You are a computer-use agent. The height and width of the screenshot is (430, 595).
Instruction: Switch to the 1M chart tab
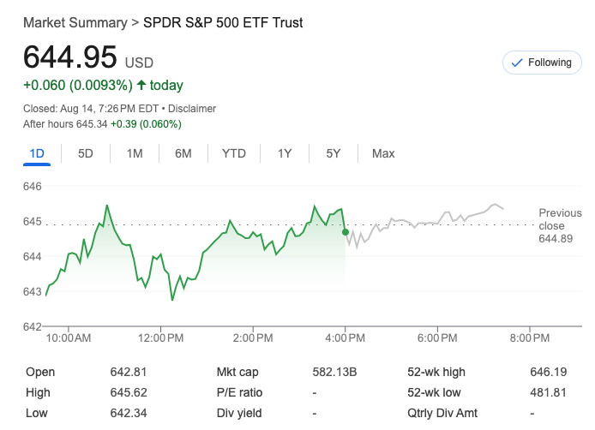[x=135, y=153]
